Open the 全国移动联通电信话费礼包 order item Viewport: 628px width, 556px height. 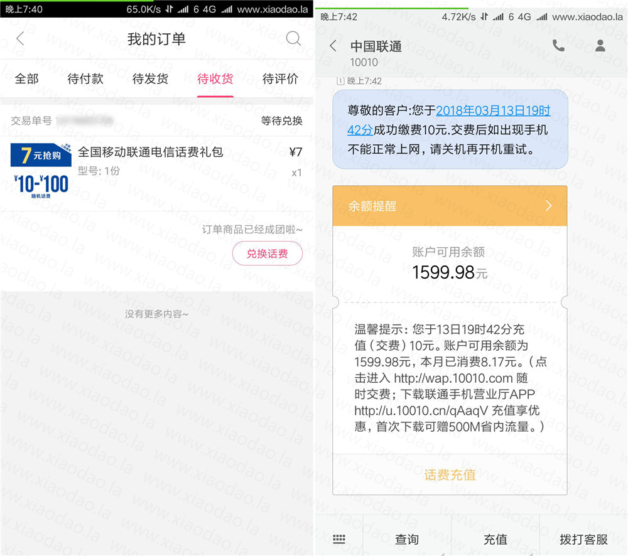[150, 152]
